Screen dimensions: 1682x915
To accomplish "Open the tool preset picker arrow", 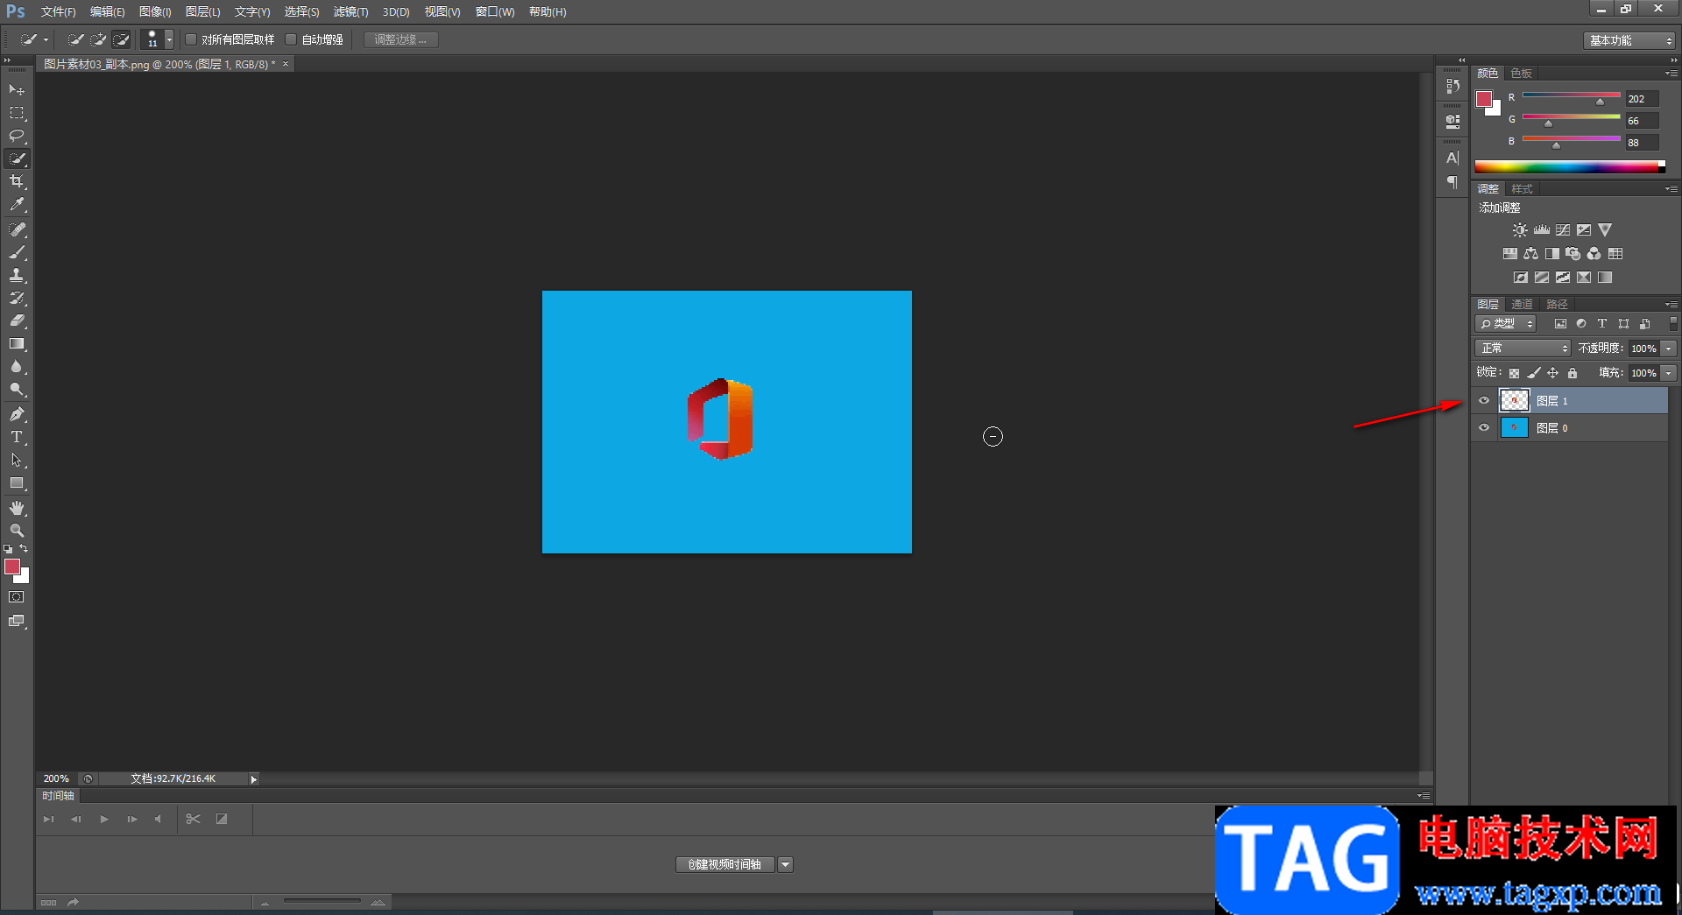I will click(x=46, y=39).
